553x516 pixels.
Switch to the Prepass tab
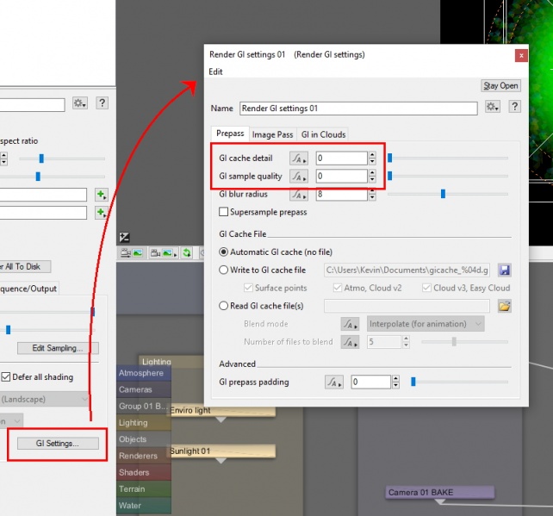click(230, 134)
